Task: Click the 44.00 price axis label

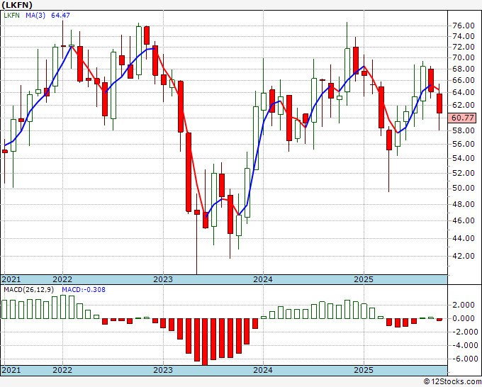Action: tap(464, 238)
